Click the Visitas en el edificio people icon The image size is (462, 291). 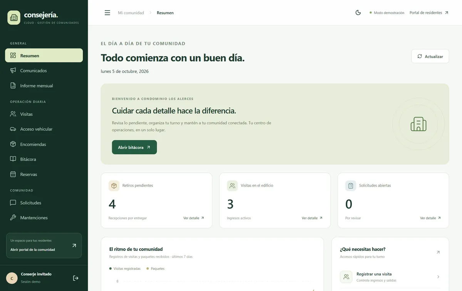(x=232, y=186)
